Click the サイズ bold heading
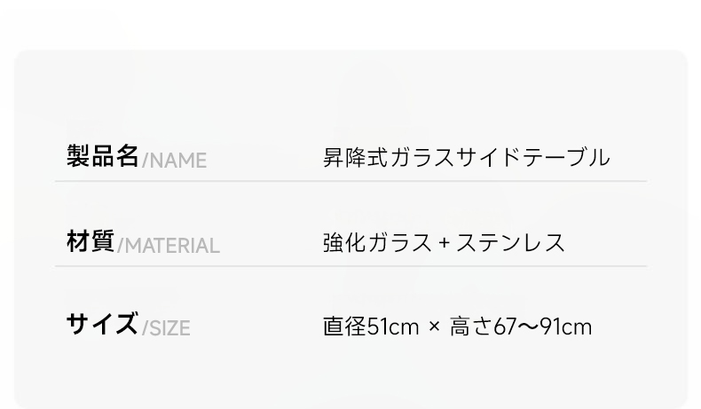 pos(102,324)
